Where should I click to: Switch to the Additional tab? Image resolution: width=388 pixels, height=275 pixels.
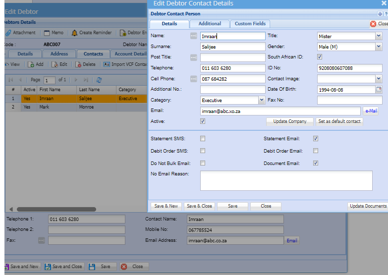pyautogui.click(x=210, y=24)
